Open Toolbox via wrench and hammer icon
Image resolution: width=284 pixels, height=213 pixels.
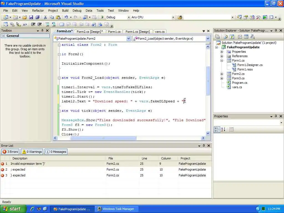coord(258,17)
